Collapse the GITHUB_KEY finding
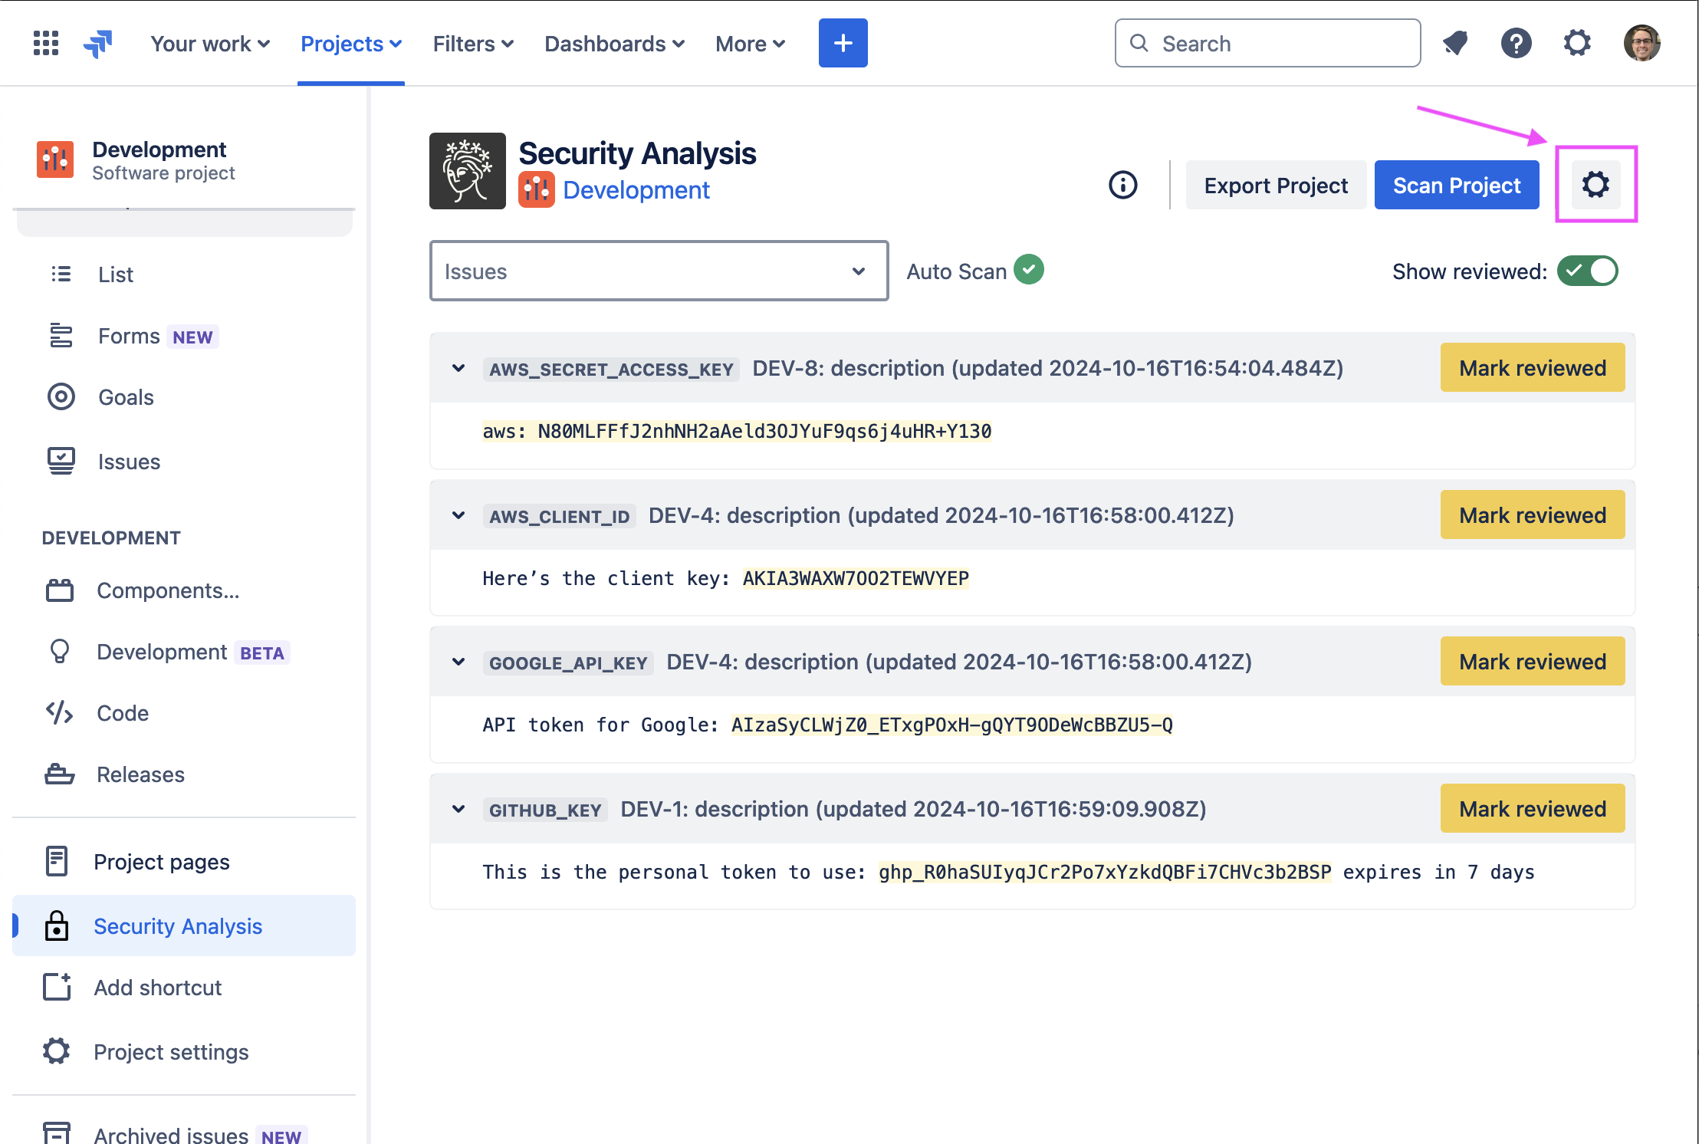The image size is (1699, 1144). click(458, 809)
